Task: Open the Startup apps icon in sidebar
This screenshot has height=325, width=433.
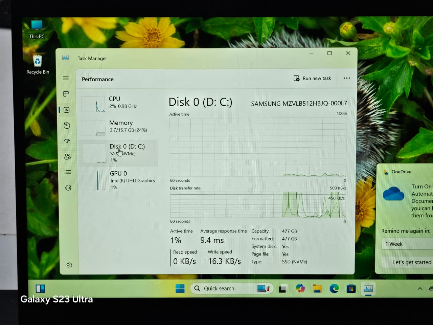Action: [x=67, y=141]
